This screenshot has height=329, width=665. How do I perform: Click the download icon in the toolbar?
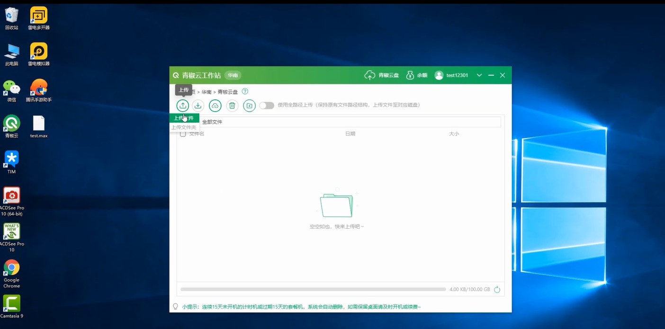point(198,106)
